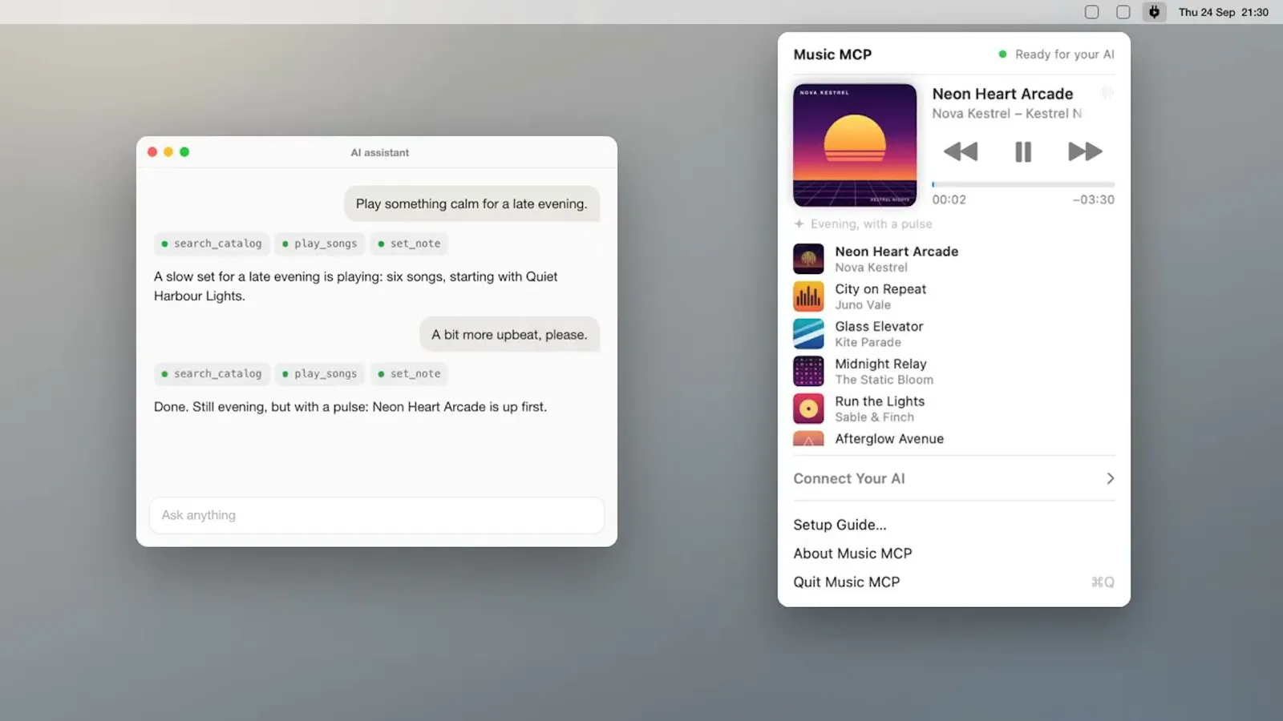Click the sparkle icon beside playlist note
The height and width of the screenshot is (721, 1283).
coord(799,224)
